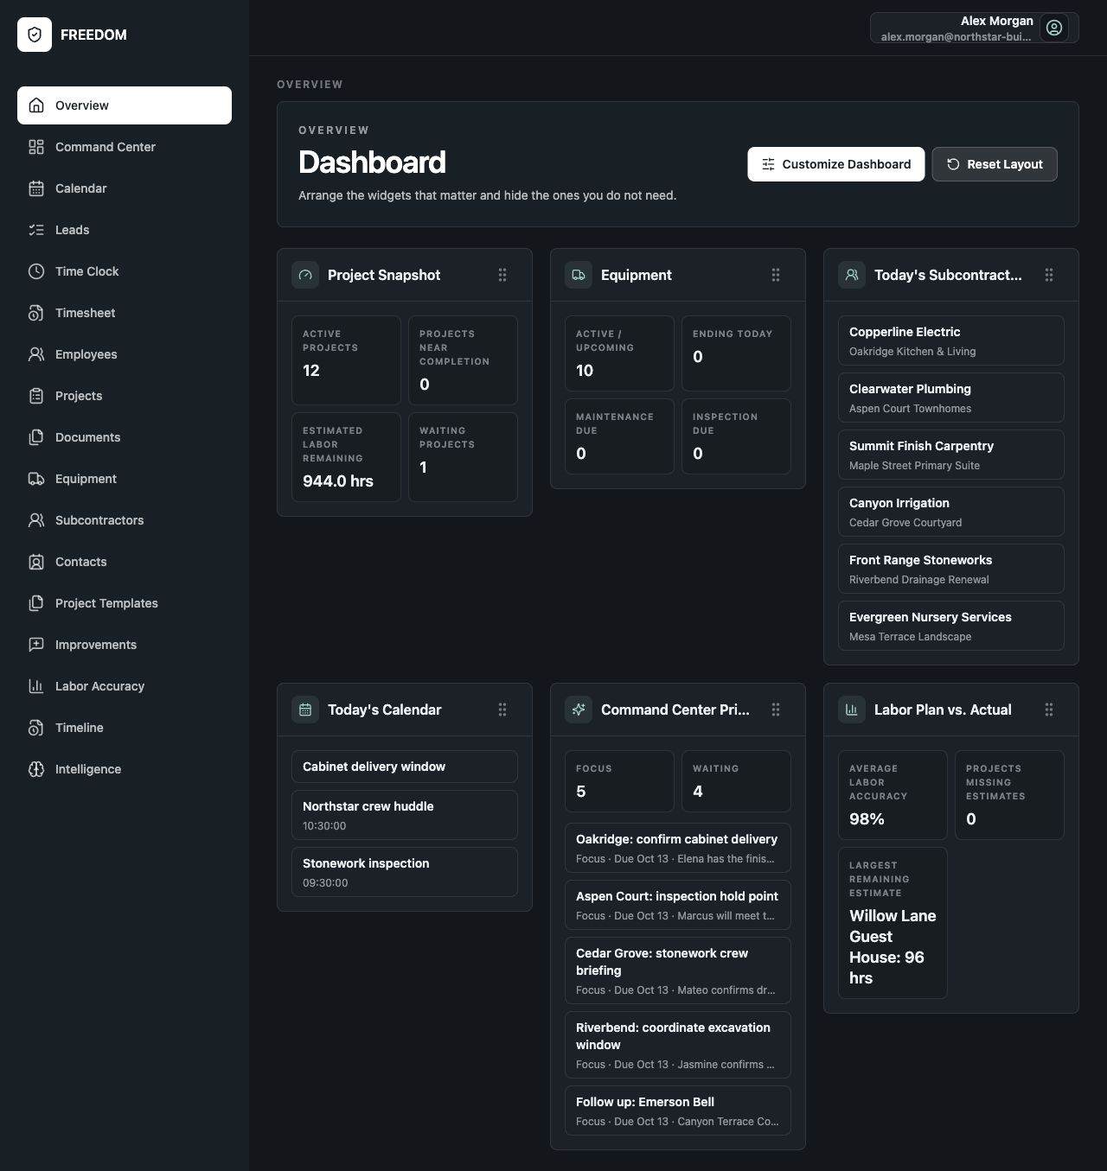
Task: Grab the Today's Calendar drag handle
Action: 502,710
